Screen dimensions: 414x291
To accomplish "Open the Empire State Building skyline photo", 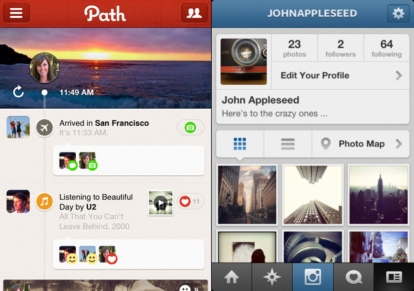I will [379, 195].
